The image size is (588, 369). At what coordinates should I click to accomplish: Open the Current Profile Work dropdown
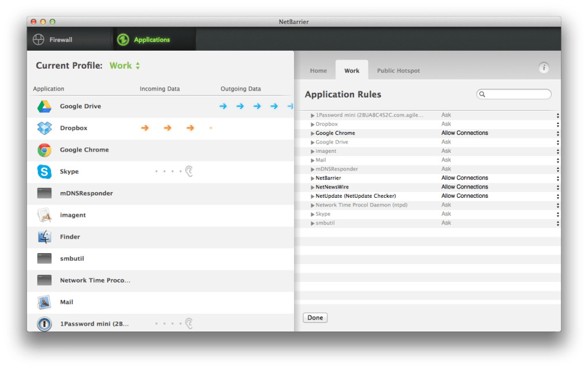pos(125,66)
